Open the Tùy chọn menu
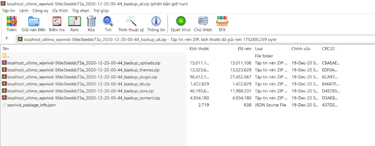The width and height of the screenshot is (375, 146). pos(81,11)
